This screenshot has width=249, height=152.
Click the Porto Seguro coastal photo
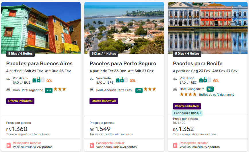pyautogui.click(x=124, y=28)
